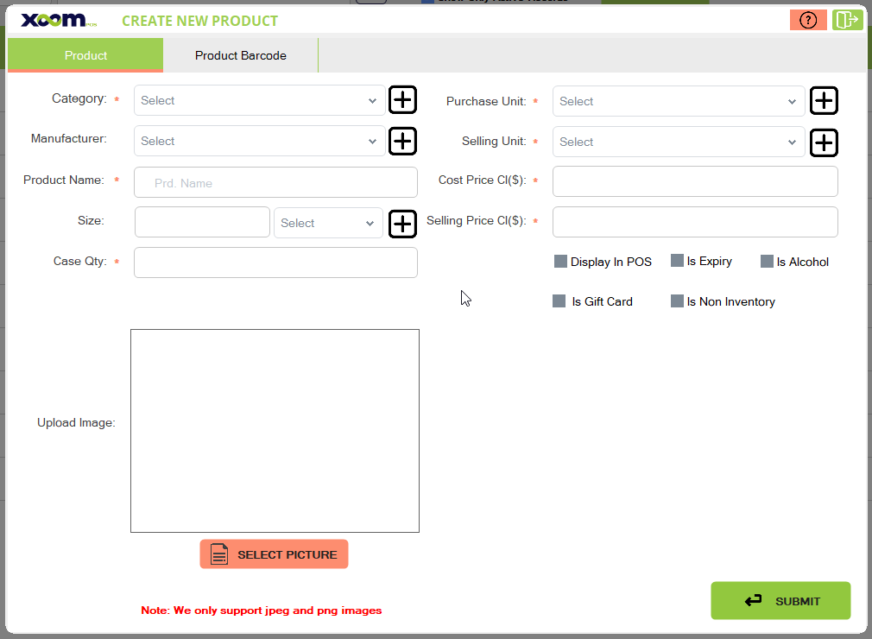Click the green exit icon at top right
The width and height of the screenshot is (872, 639).
(847, 21)
